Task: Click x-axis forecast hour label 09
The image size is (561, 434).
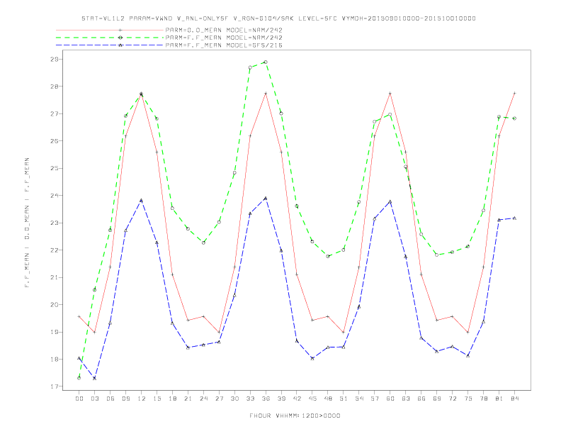Action: pos(125,399)
